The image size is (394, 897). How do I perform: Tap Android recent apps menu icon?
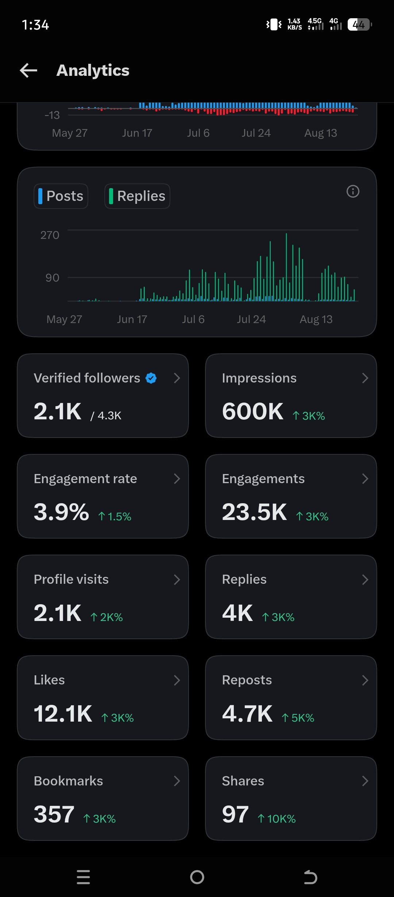tap(84, 877)
